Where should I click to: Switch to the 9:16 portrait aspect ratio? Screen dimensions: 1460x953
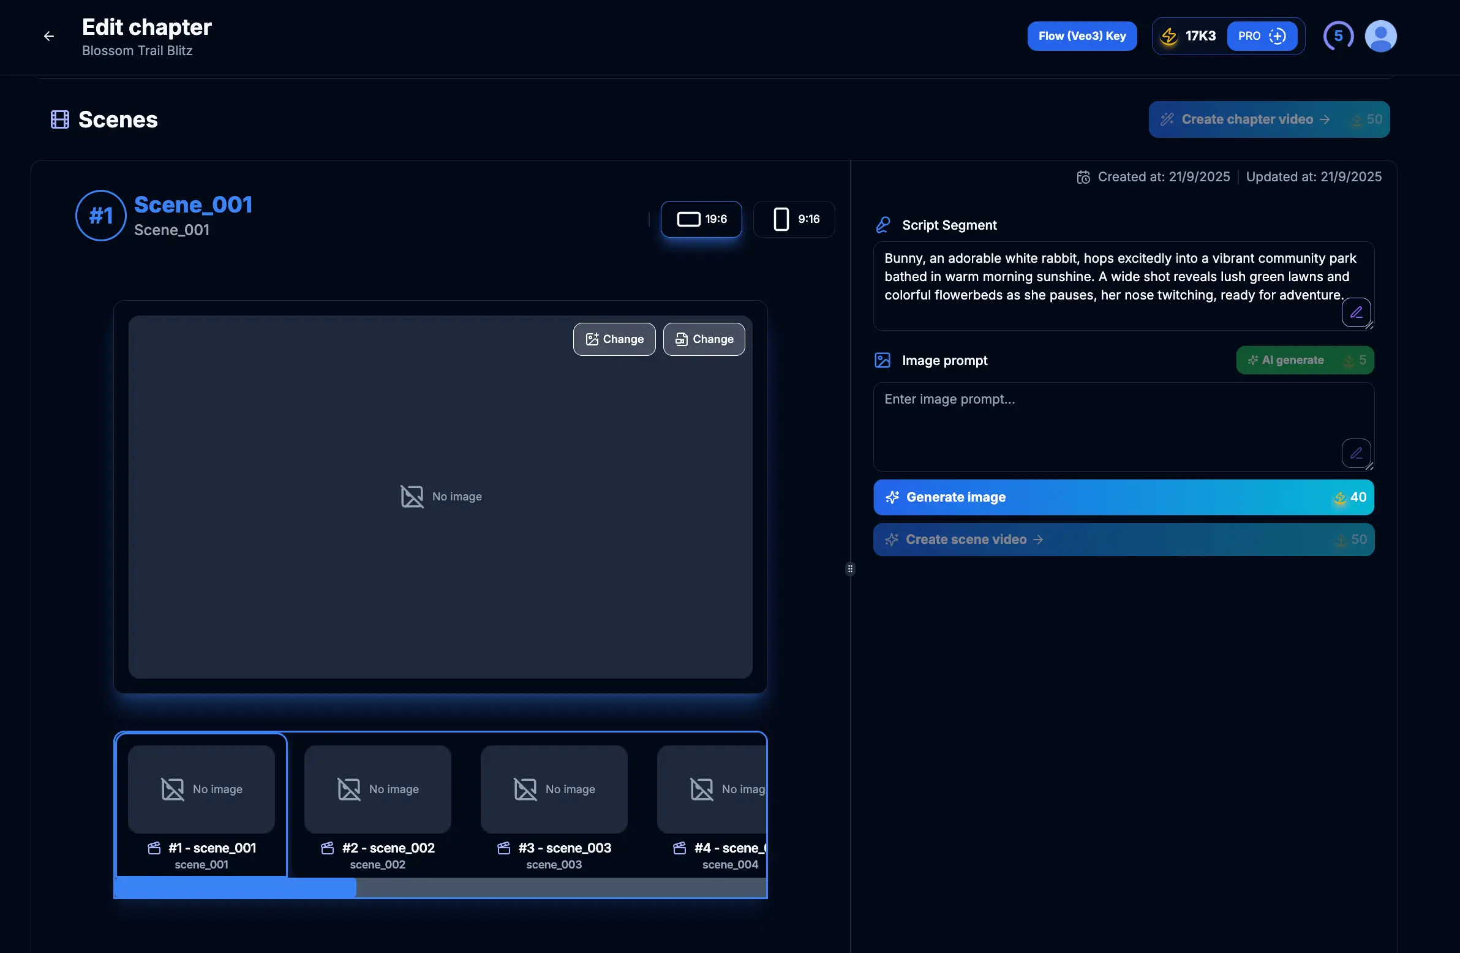(x=794, y=219)
